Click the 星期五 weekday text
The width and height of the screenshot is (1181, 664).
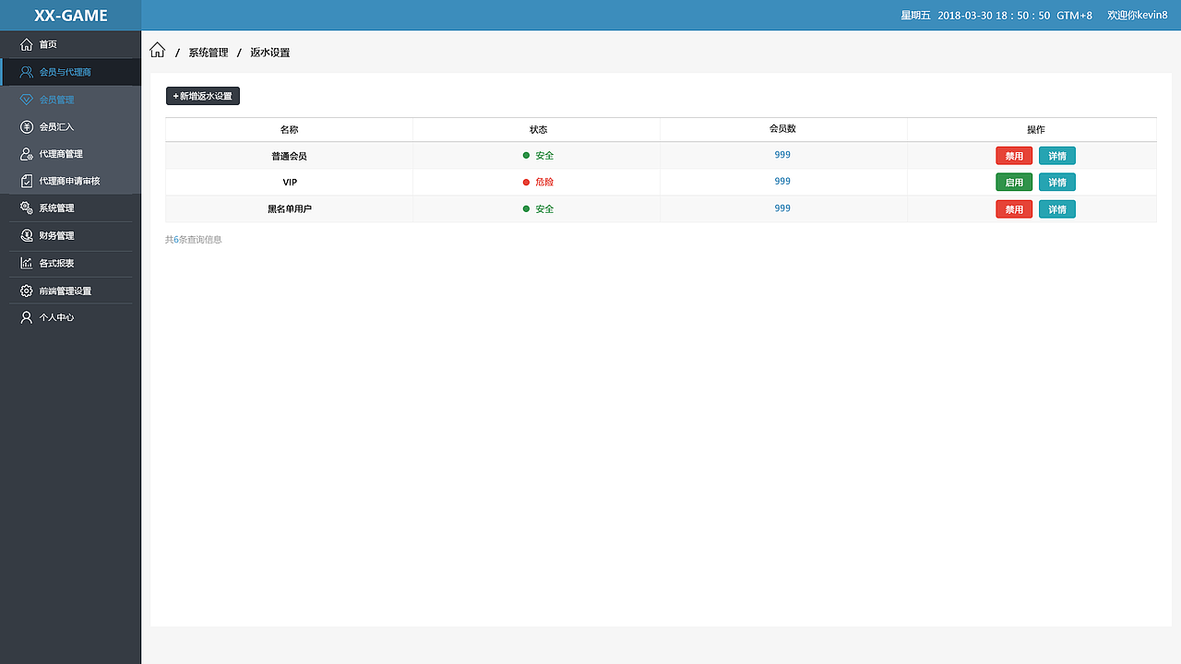point(915,16)
